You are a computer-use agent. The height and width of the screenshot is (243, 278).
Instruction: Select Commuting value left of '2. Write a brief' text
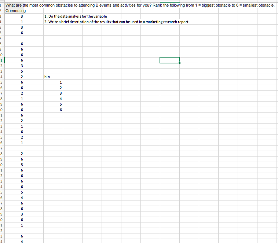pos(14,22)
